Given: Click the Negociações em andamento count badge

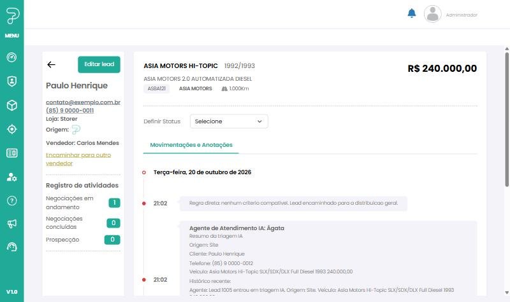Looking at the screenshot, I should pyautogui.click(x=114, y=203).
